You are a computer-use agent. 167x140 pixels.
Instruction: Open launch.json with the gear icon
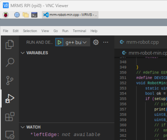tap(96, 42)
